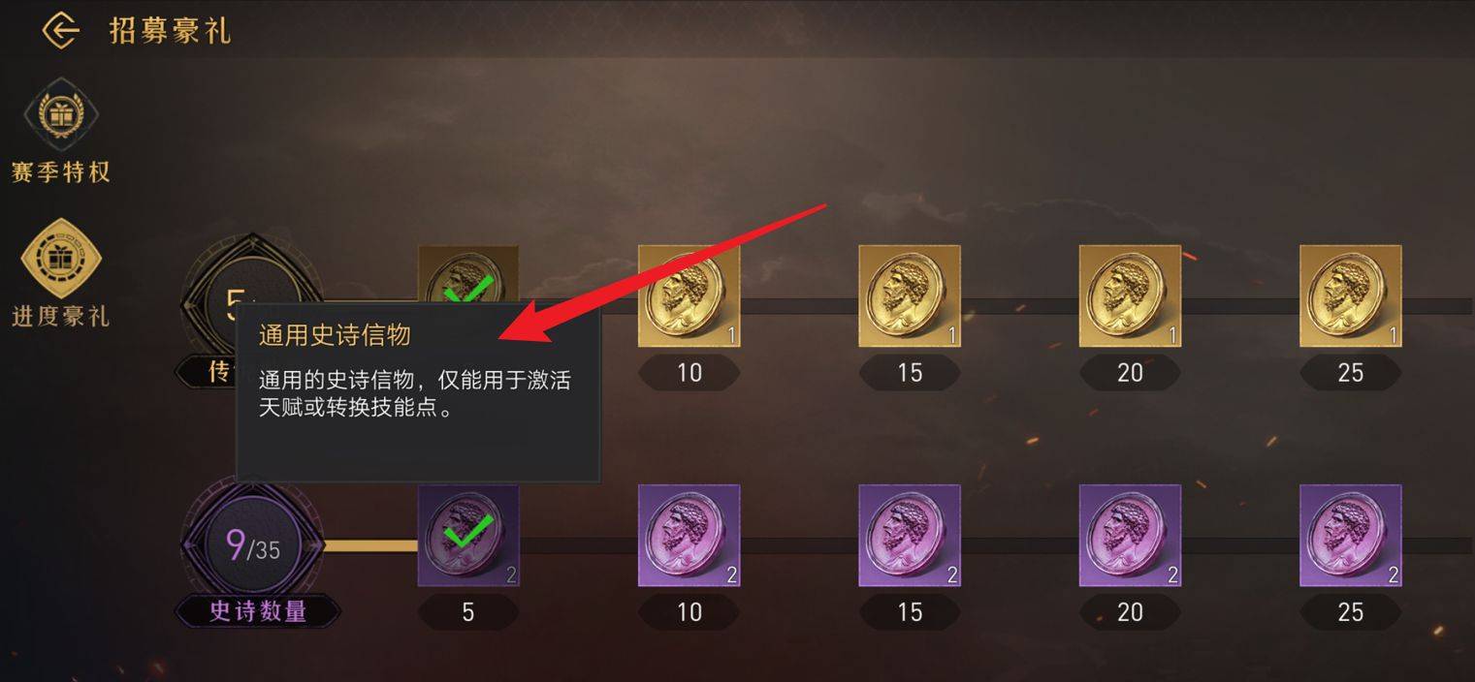Tap gold token reward at milestone 15

[910, 295]
